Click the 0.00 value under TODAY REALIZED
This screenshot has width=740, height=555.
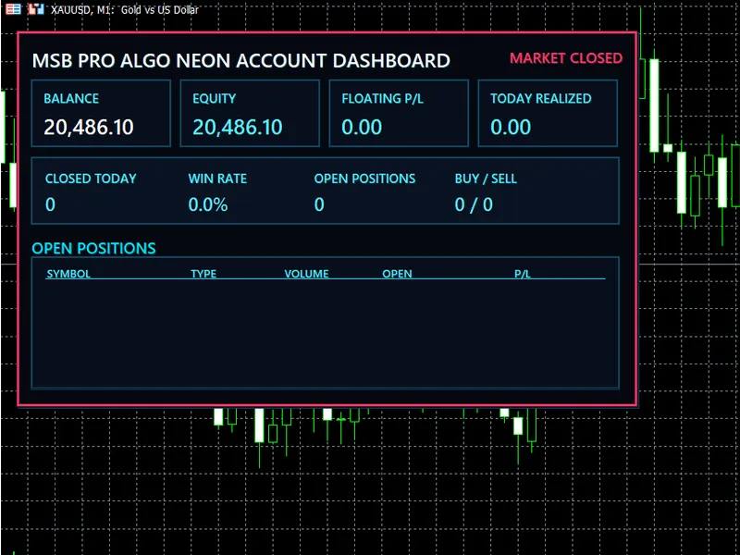pyautogui.click(x=511, y=128)
